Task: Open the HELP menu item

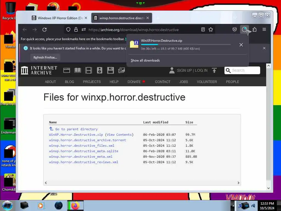Action: [114, 82]
